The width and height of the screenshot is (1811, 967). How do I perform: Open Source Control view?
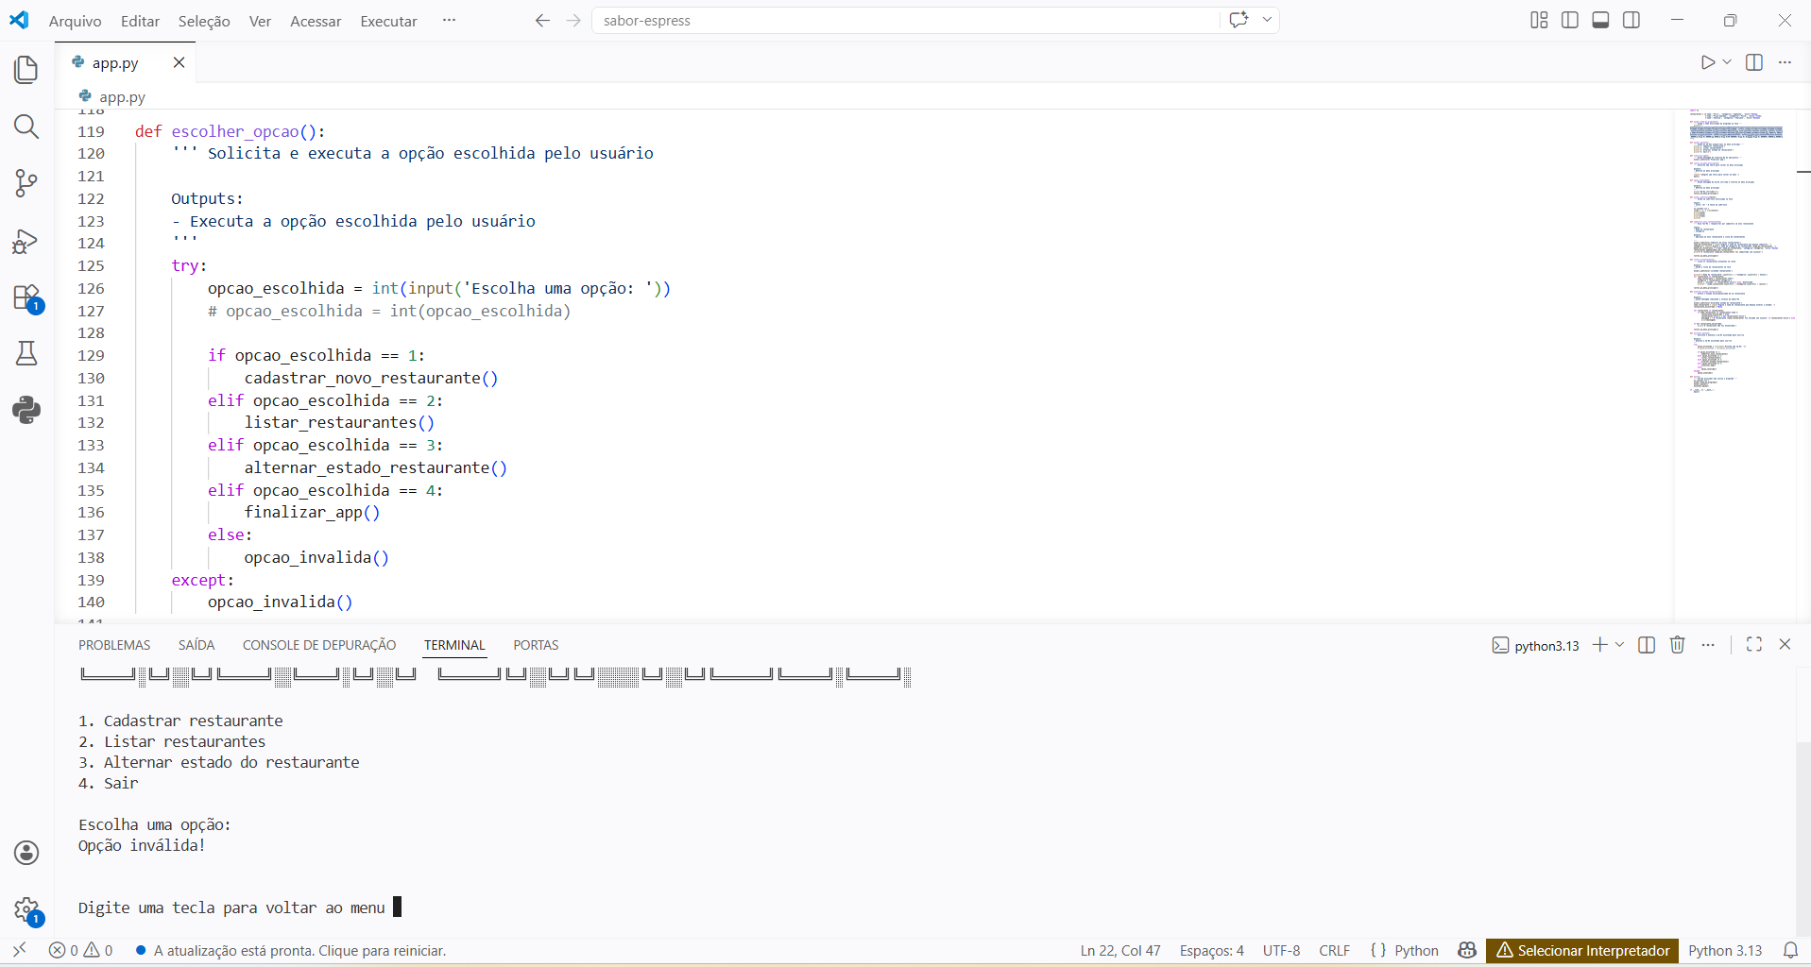(x=26, y=183)
